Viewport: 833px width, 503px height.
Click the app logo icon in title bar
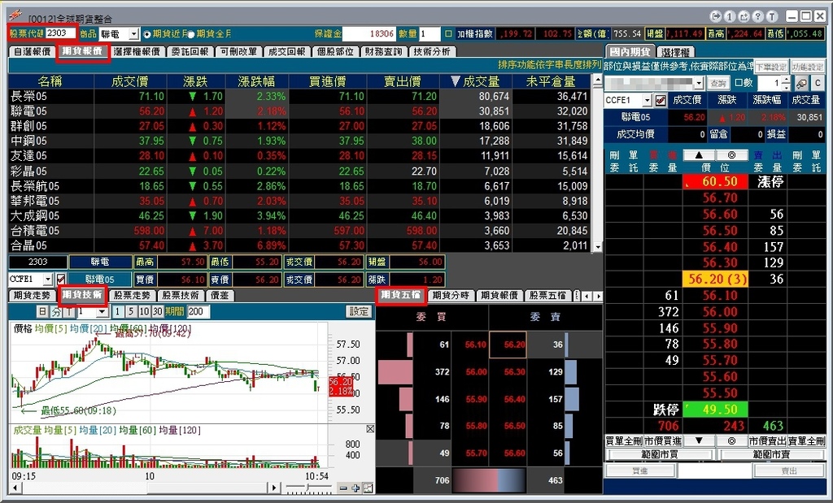click(15, 15)
